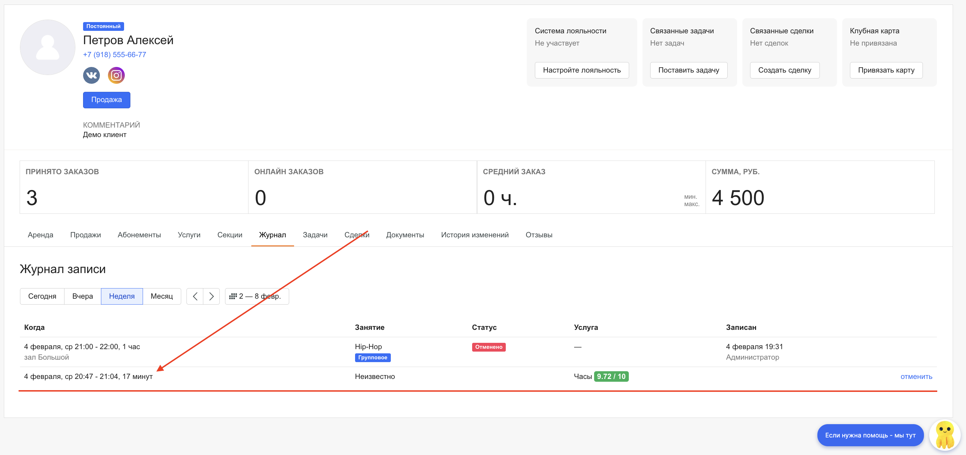Switch to the История изменений tab
Image resolution: width=966 pixels, height=455 pixels.
[x=474, y=235]
